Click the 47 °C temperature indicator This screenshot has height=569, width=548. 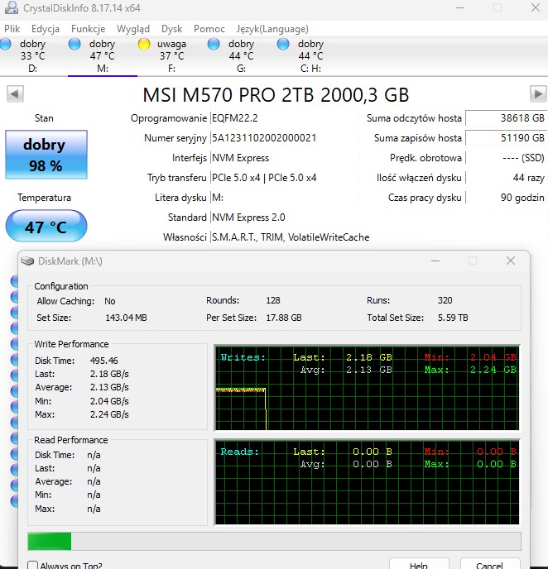tap(46, 227)
